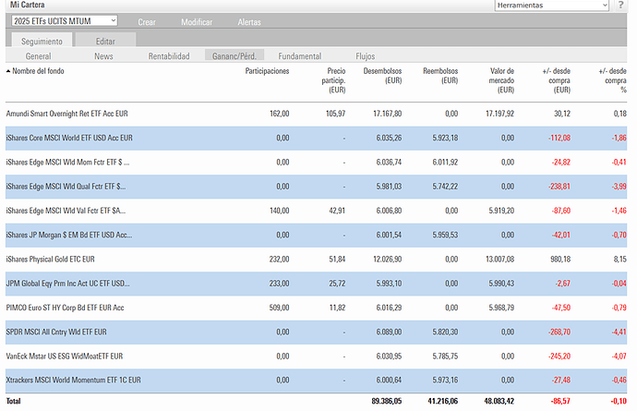Open the Fundamental sub-tab

coord(300,56)
